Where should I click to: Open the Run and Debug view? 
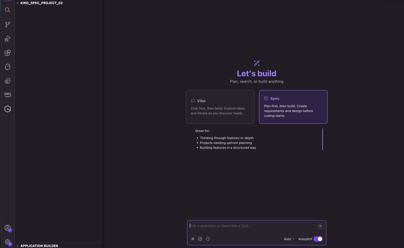tap(7, 39)
